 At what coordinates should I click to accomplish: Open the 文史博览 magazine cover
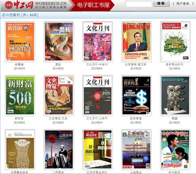tap(59, 95)
